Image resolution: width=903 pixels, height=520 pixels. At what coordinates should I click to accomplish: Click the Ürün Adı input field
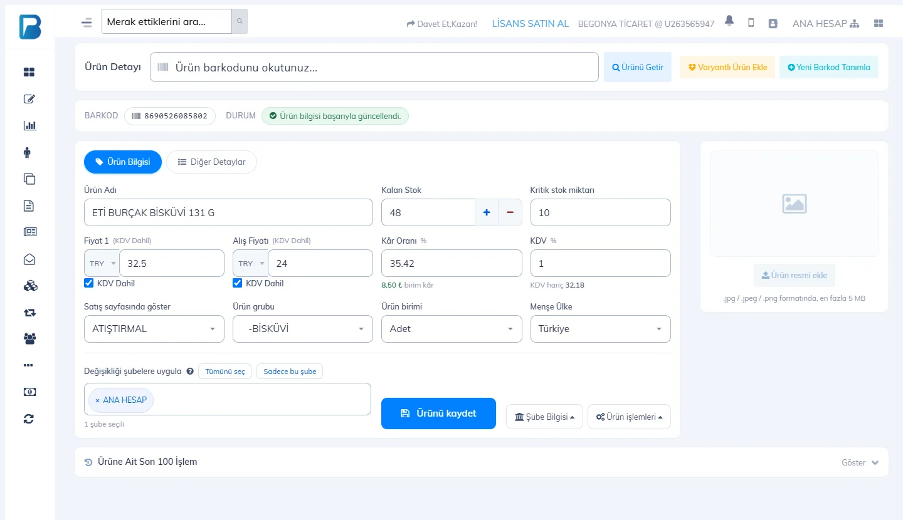(228, 212)
